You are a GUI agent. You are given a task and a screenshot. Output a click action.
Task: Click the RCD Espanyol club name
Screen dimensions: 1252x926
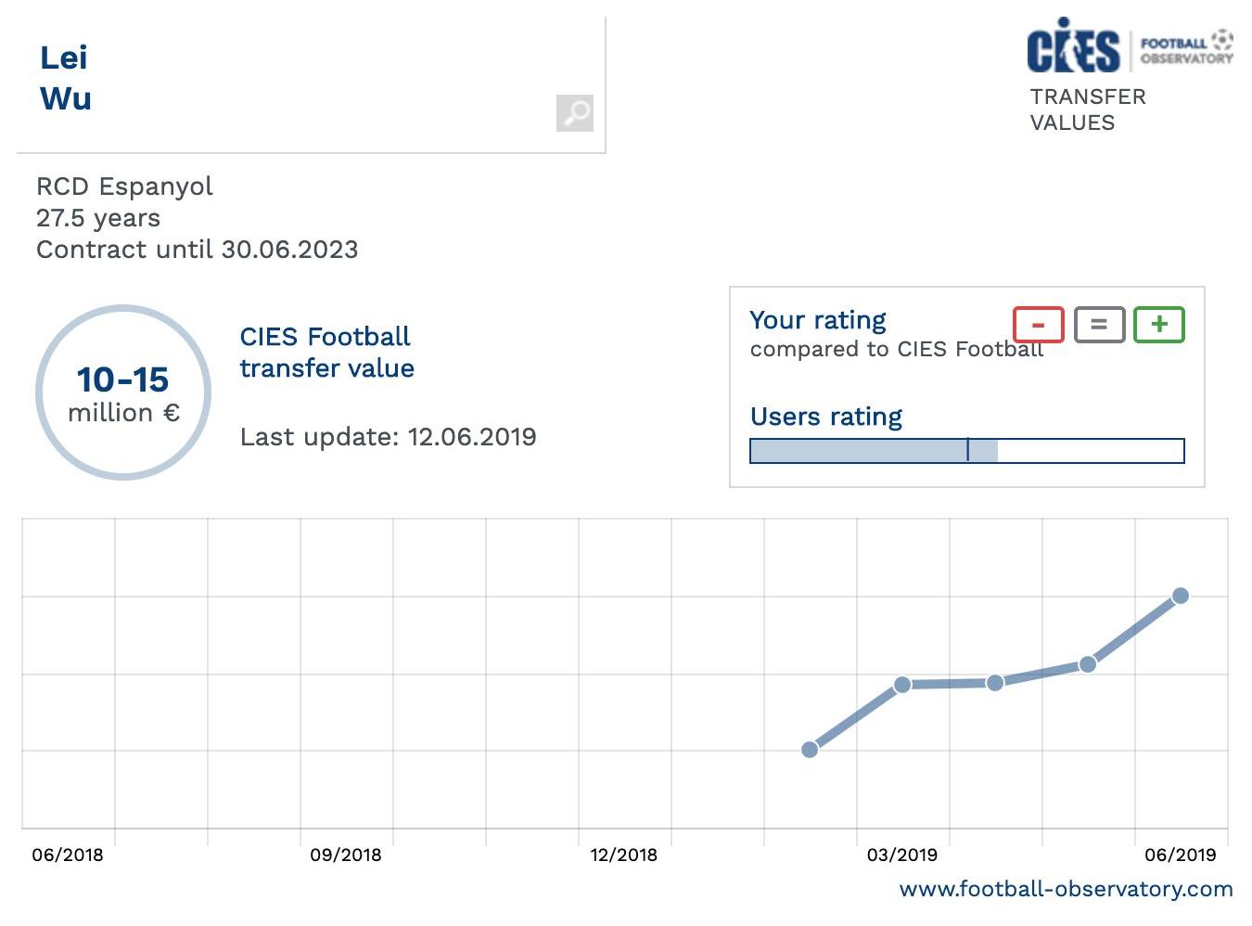(124, 186)
